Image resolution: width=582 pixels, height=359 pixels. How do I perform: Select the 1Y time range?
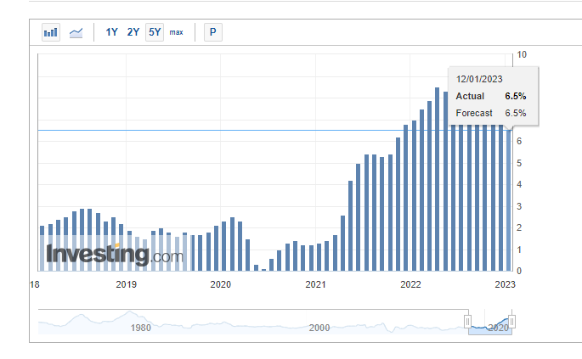111,32
